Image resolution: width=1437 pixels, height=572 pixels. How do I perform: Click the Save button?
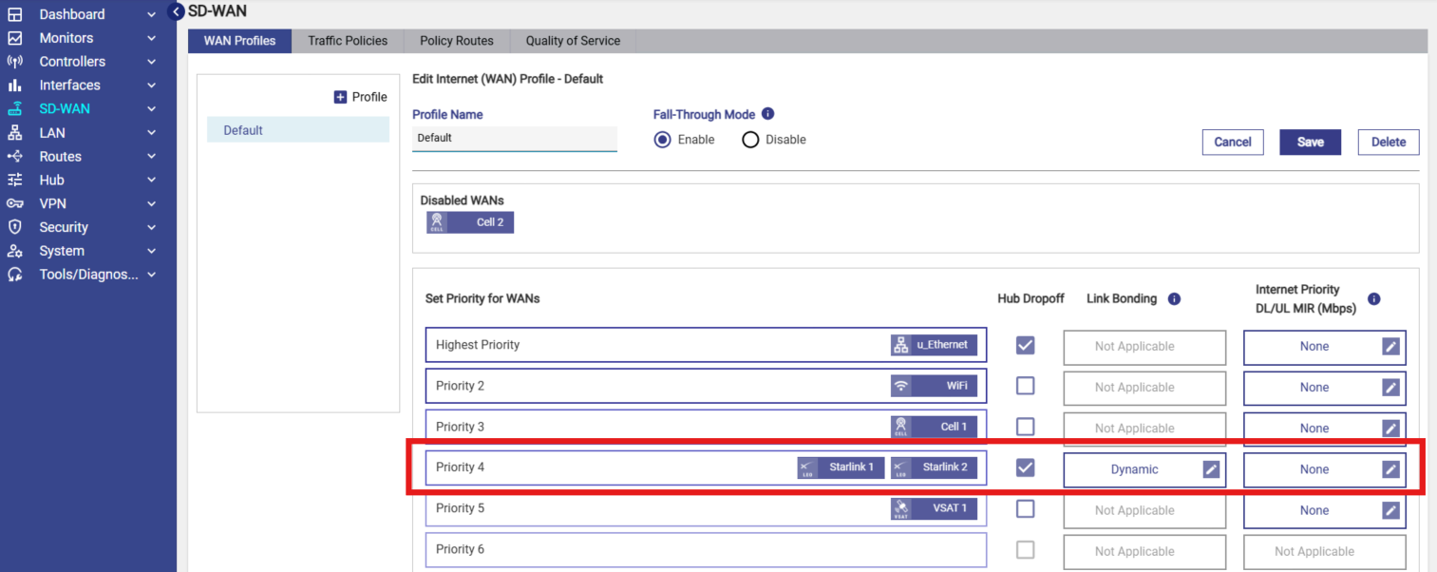click(x=1310, y=142)
